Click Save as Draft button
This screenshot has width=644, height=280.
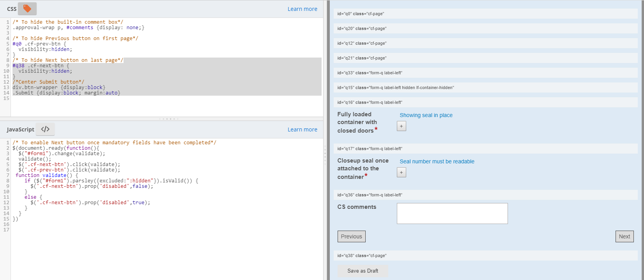pyautogui.click(x=363, y=271)
